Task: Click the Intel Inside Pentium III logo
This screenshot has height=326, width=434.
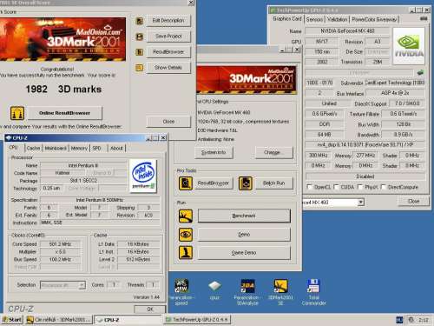Action: [x=143, y=176]
